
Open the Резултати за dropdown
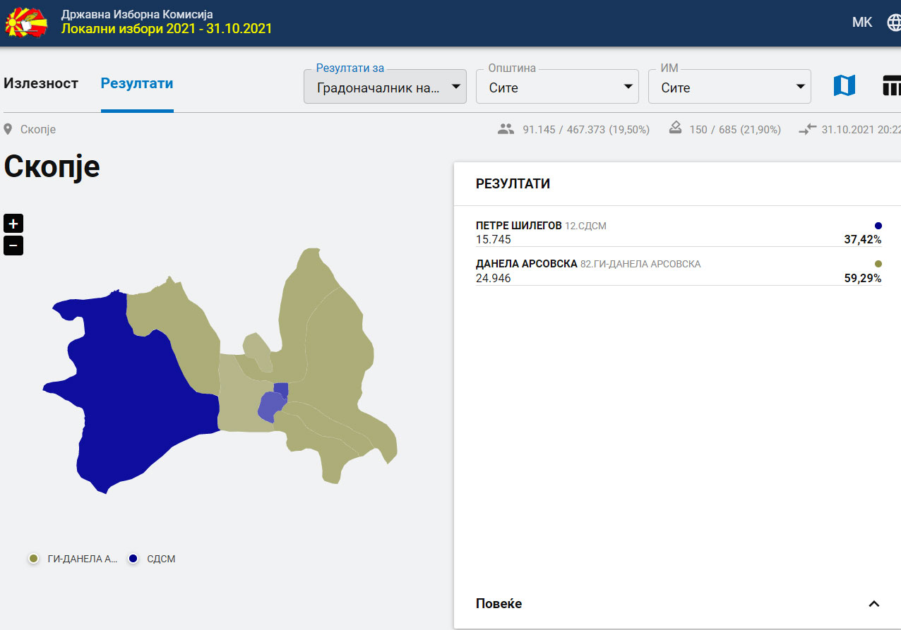point(385,87)
